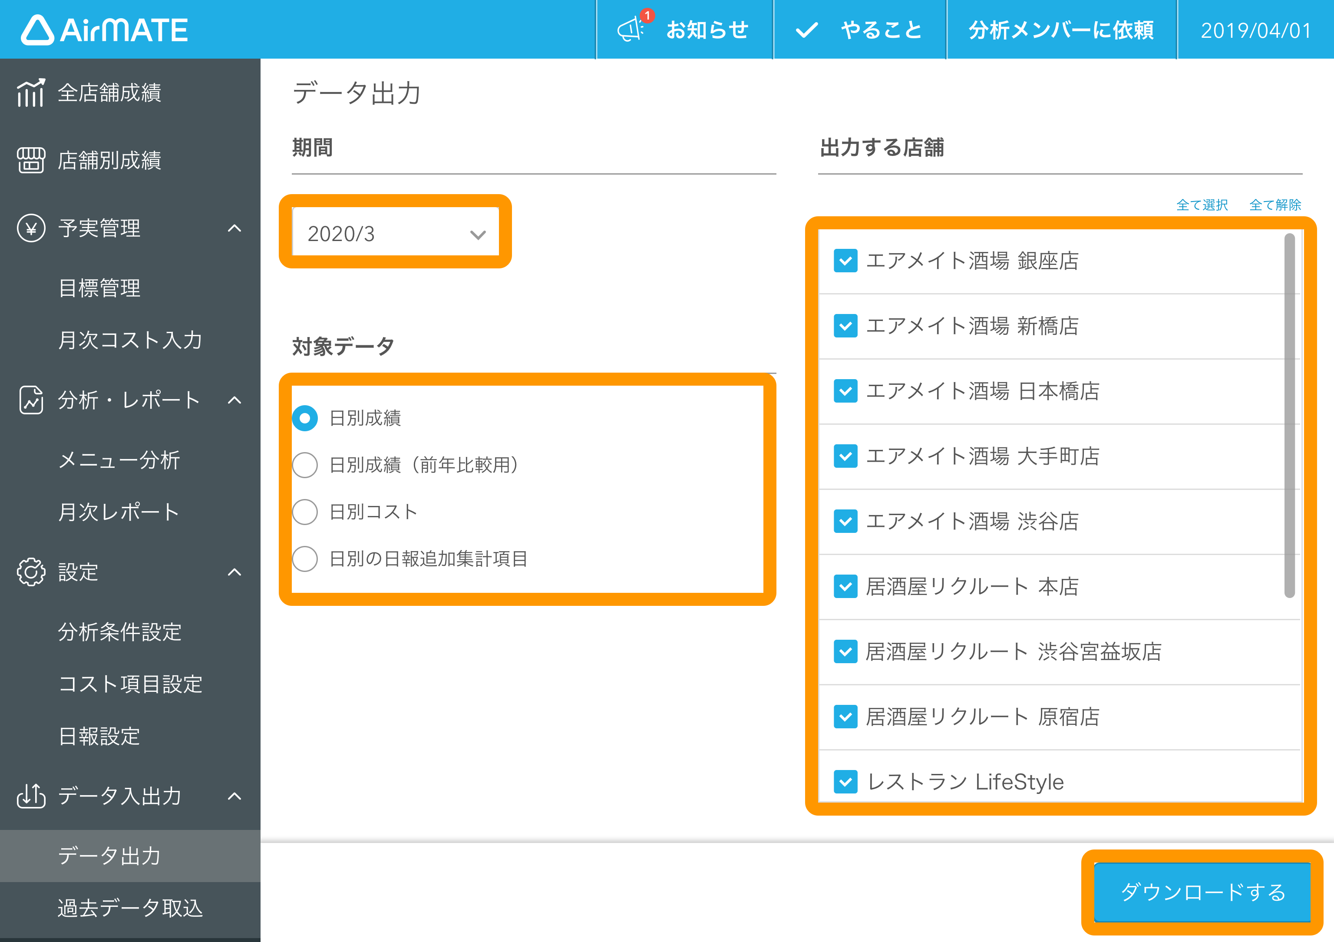Go to 店舗別成績 in the sidebar
1334x942 pixels.
[109, 160]
